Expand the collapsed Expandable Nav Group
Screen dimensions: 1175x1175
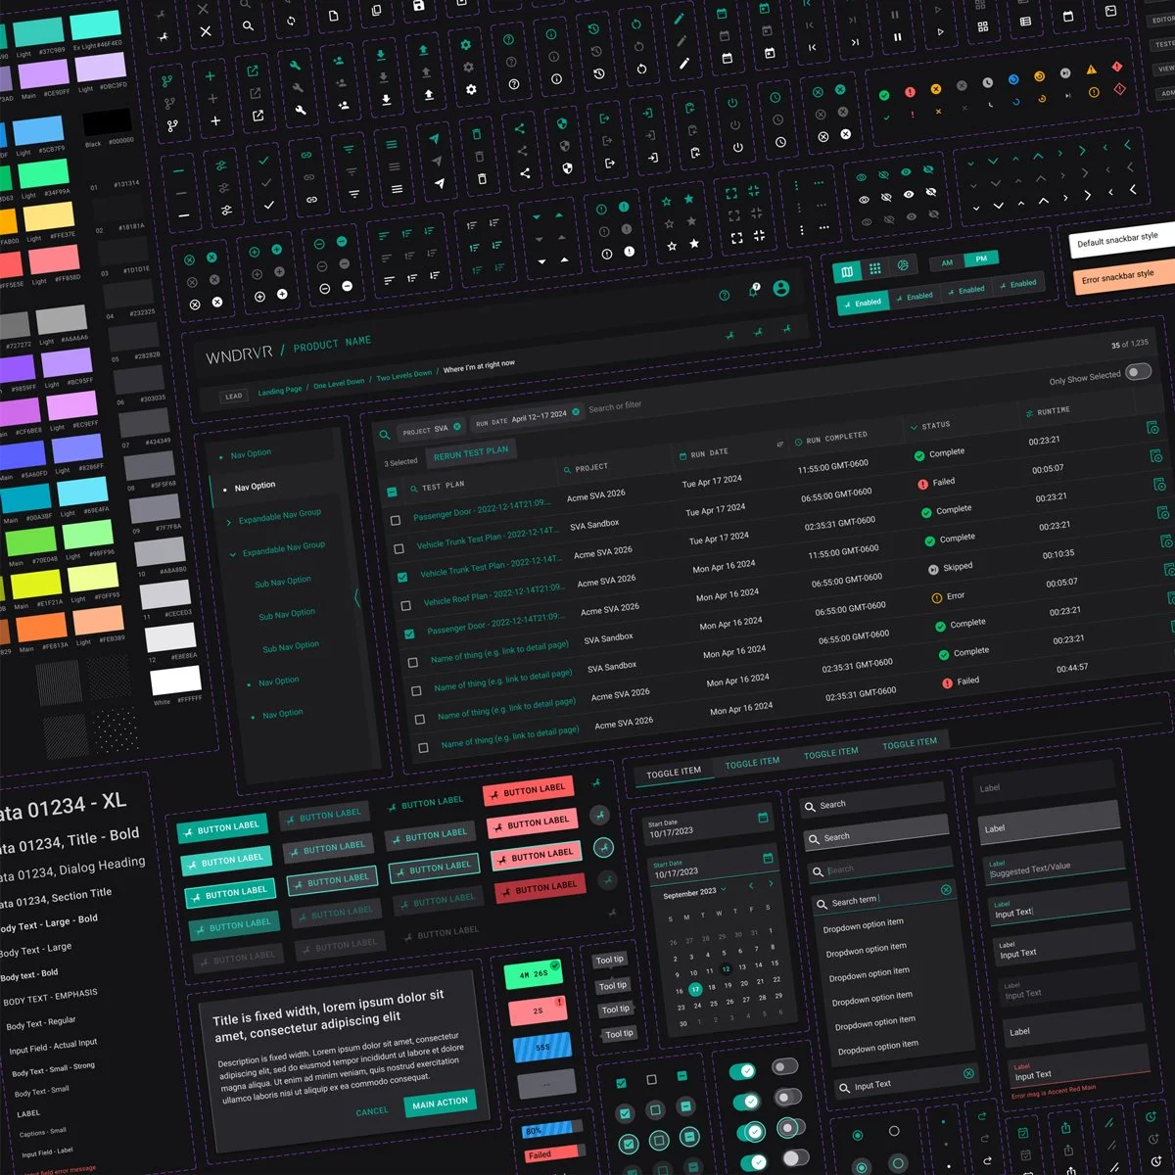pos(229,521)
